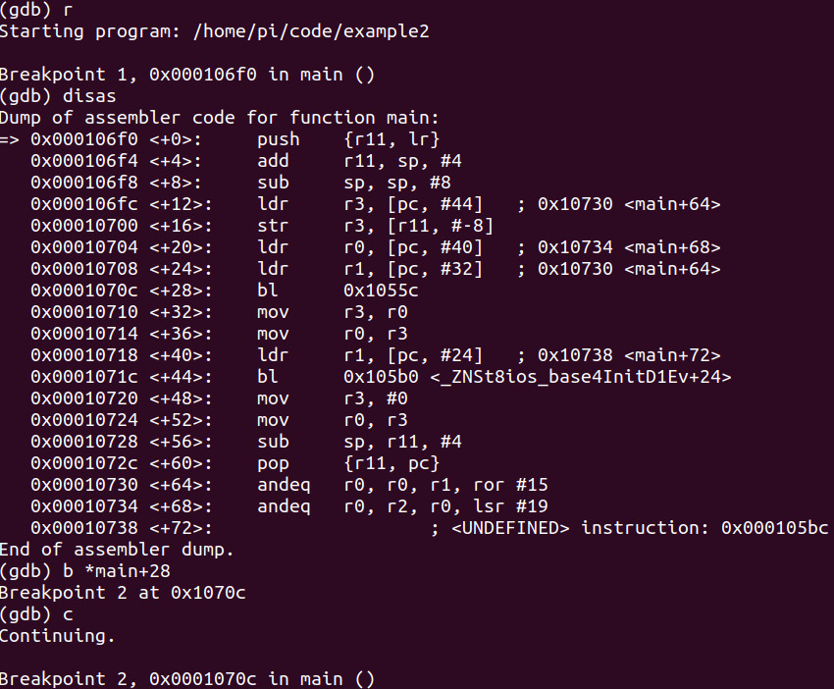Image resolution: width=834 pixels, height=689 pixels.
Task: Click 'End of assembler dump.' line
Action: tap(117, 550)
